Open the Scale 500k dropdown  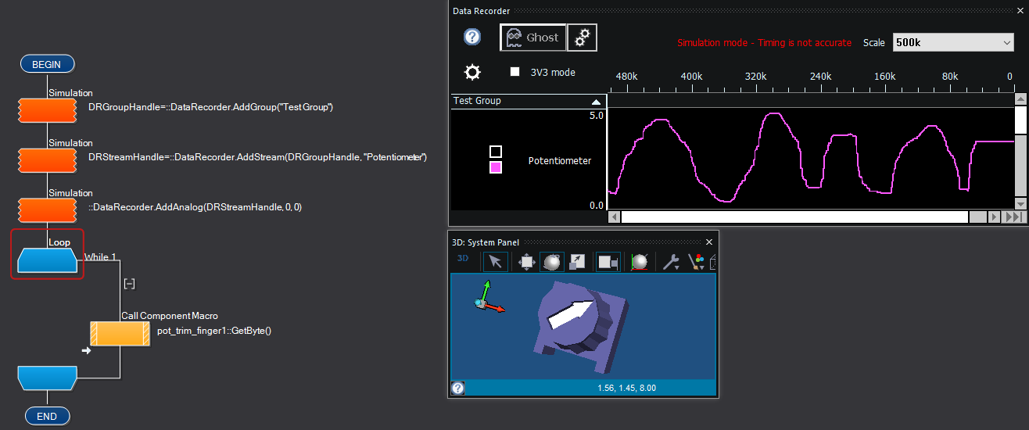(x=952, y=43)
